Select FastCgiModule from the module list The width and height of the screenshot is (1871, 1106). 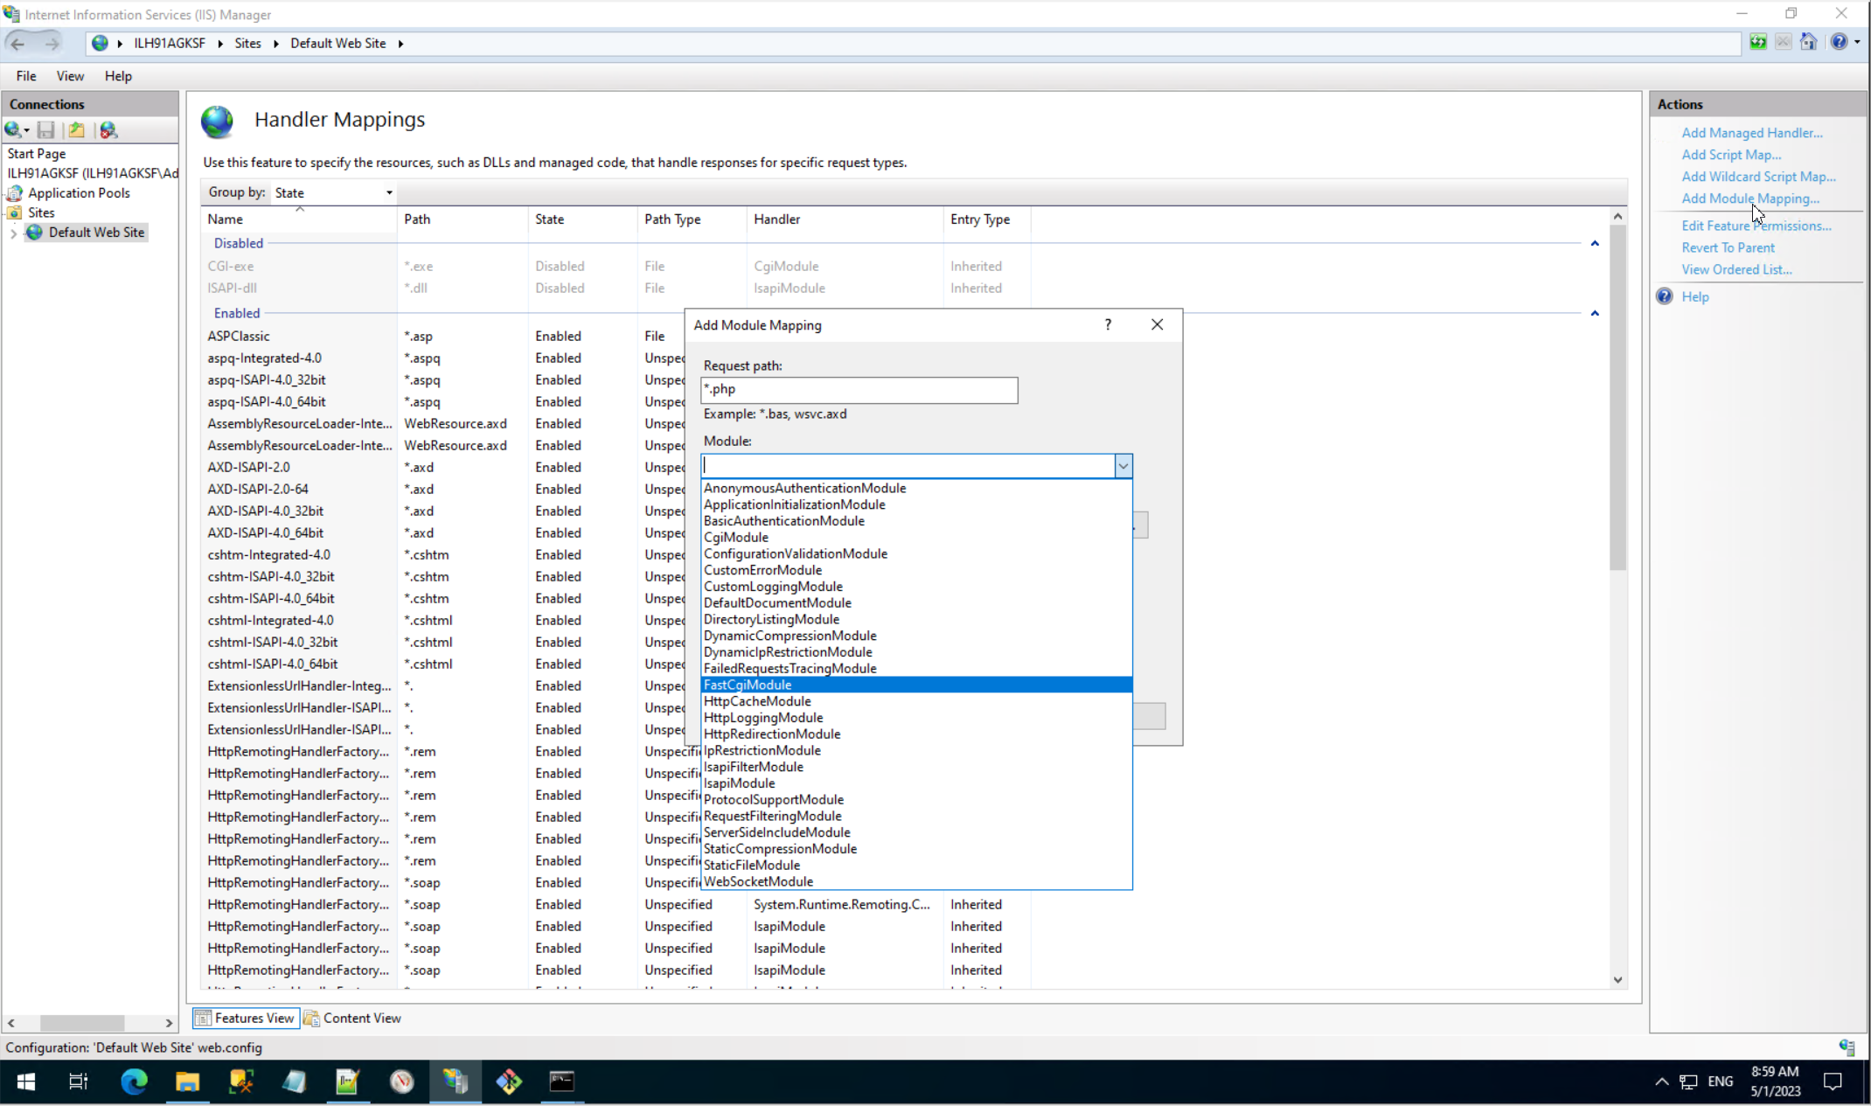coord(748,685)
